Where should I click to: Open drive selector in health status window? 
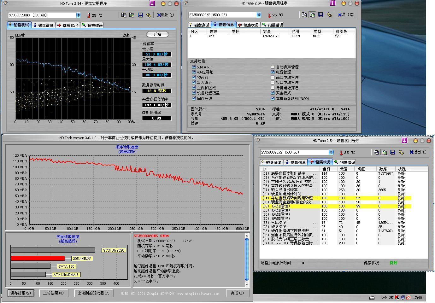tap(331, 152)
